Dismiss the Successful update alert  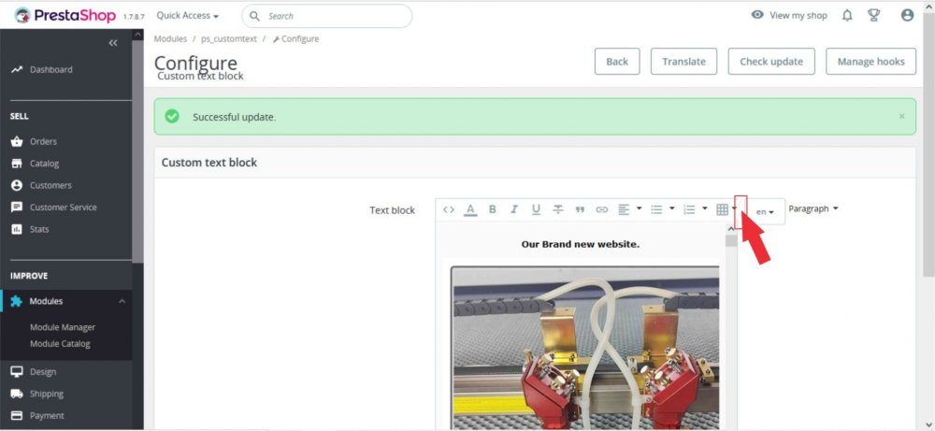[x=901, y=116]
